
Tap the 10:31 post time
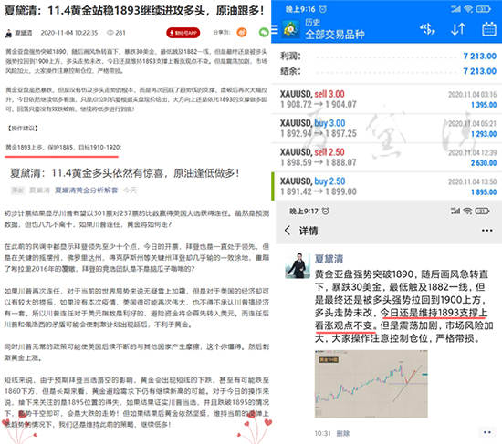point(322,433)
